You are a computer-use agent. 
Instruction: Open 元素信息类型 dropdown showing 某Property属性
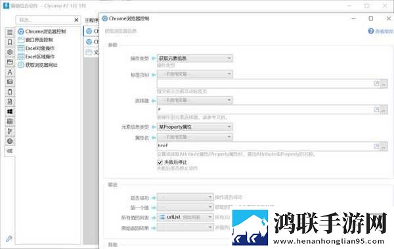(195, 127)
